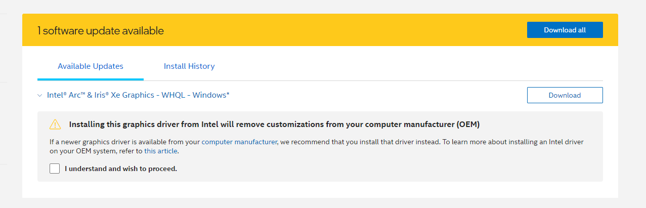Download the Arc & Iris Xe driver
The width and height of the screenshot is (646, 208).
click(565, 95)
